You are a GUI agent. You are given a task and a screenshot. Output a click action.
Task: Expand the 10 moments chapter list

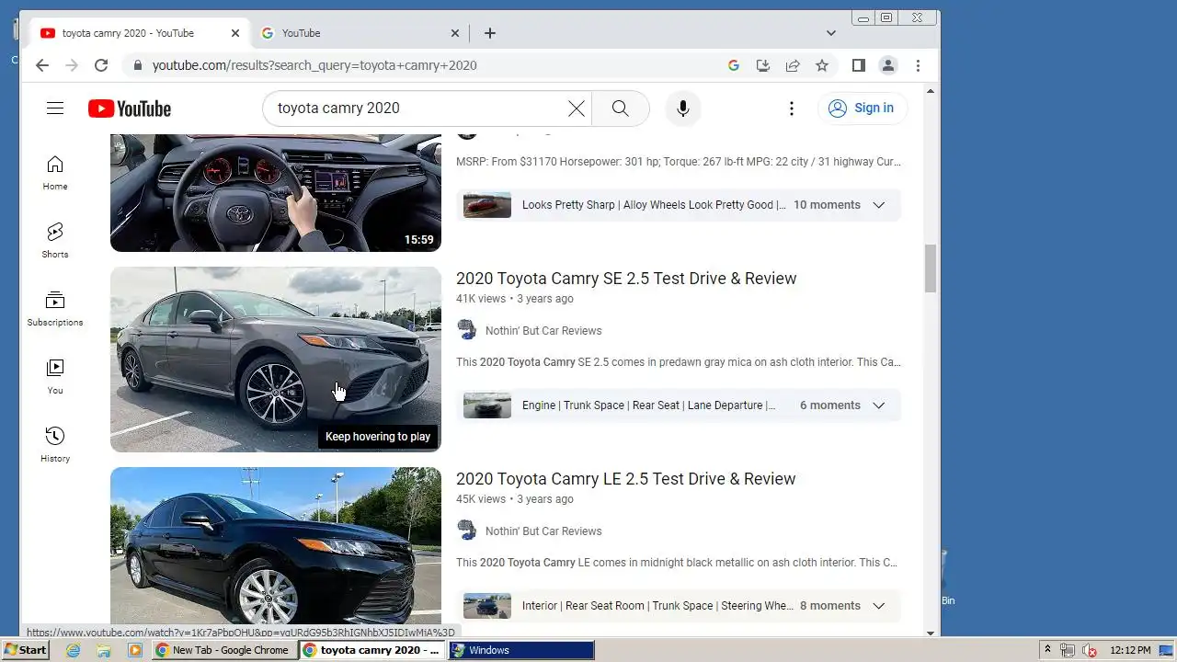tap(878, 205)
